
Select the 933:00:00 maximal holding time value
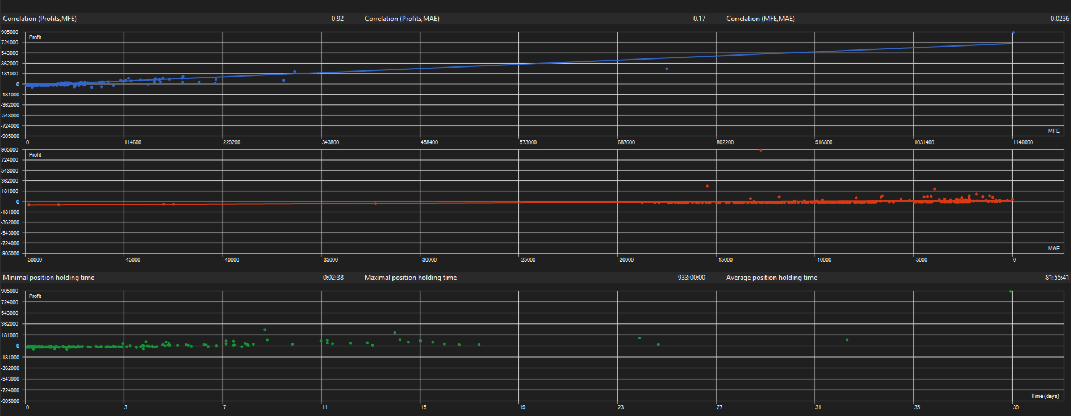click(692, 278)
